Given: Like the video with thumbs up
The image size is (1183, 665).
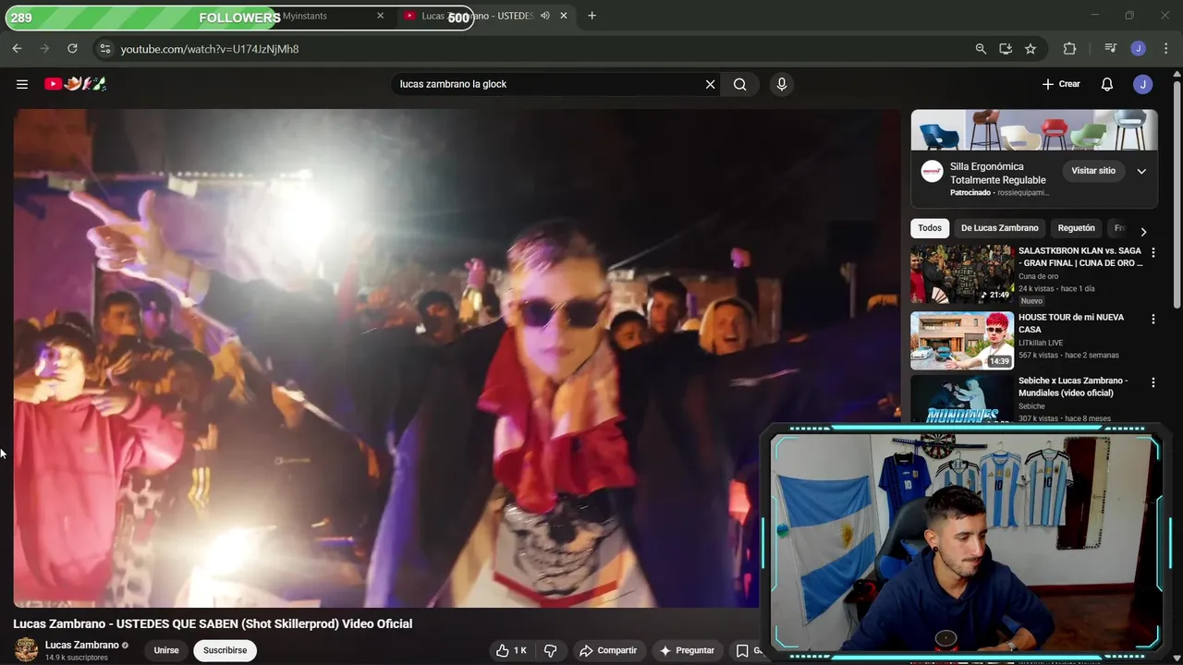Looking at the screenshot, I should pos(511,650).
